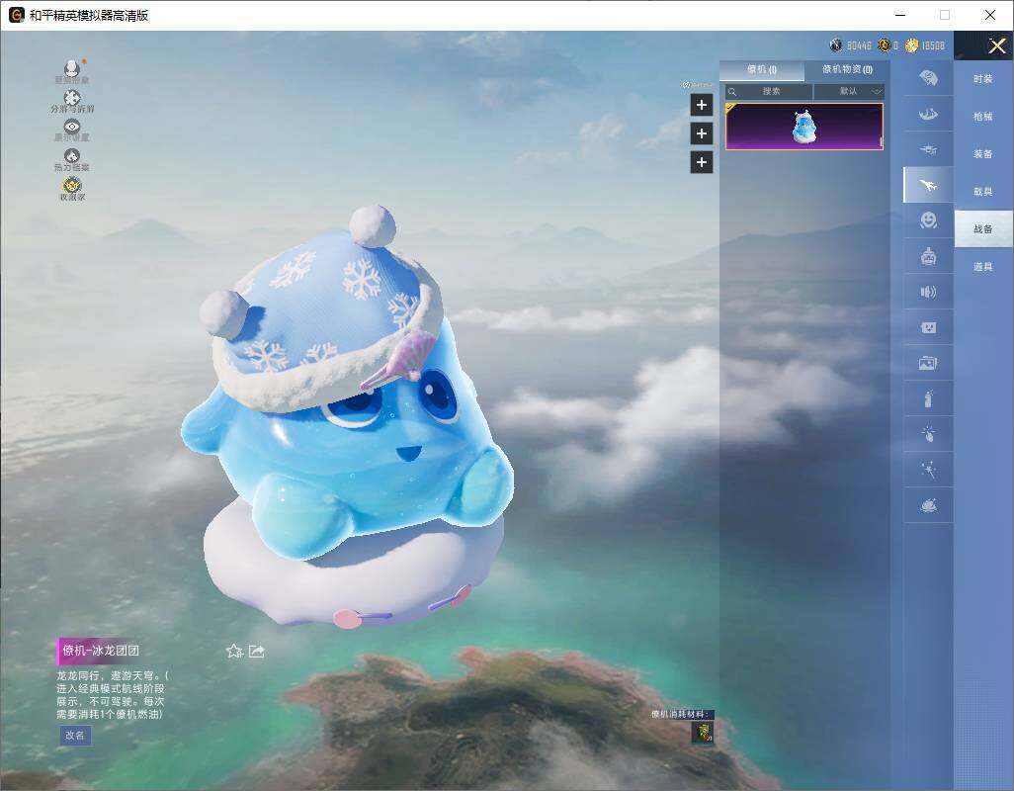Screen dimensions: 1014x791
Task: Add item to first plus slot
Action: click(702, 105)
